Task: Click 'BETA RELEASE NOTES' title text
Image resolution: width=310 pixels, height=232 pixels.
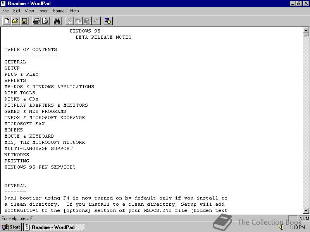Action: (103, 37)
